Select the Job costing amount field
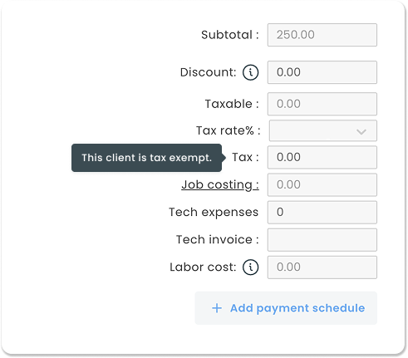 point(322,184)
